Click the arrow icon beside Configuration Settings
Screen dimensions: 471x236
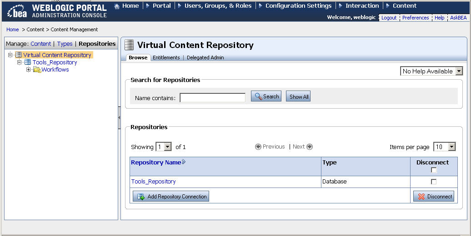coord(261,6)
